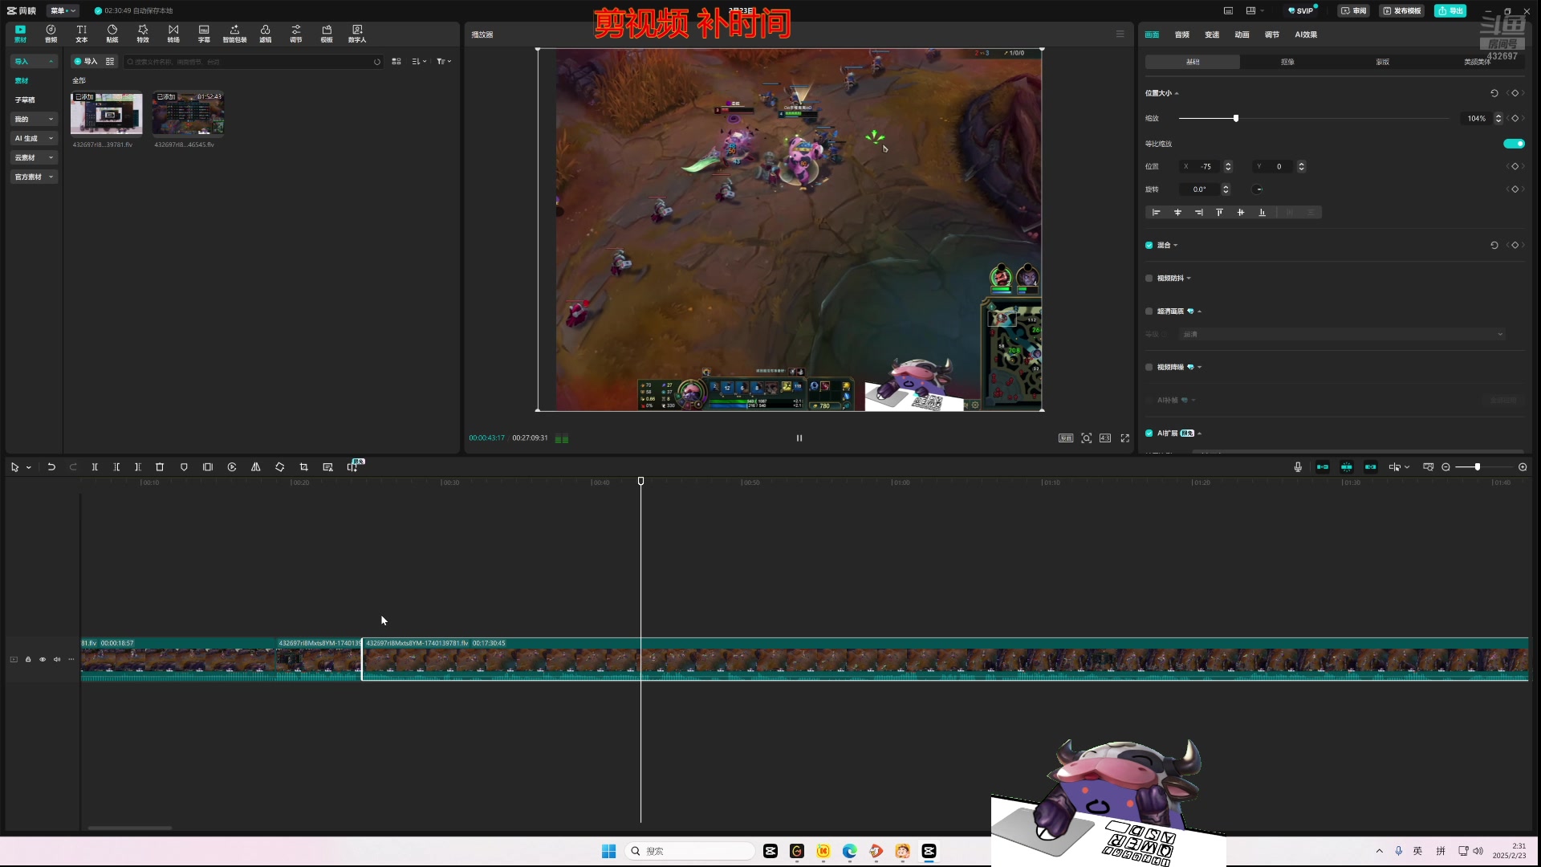Pause playback in the player
The image size is (1541, 867).
(799, 438)
